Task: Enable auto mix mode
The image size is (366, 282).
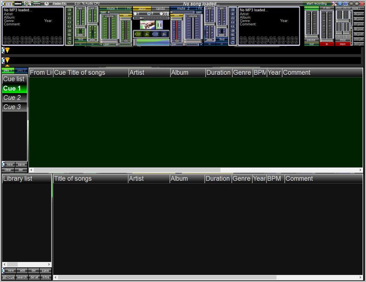Action: pyautogui.click(x=142, y=9)
